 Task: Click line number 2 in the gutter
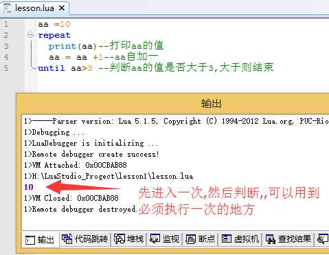click(x=6, y=35)
